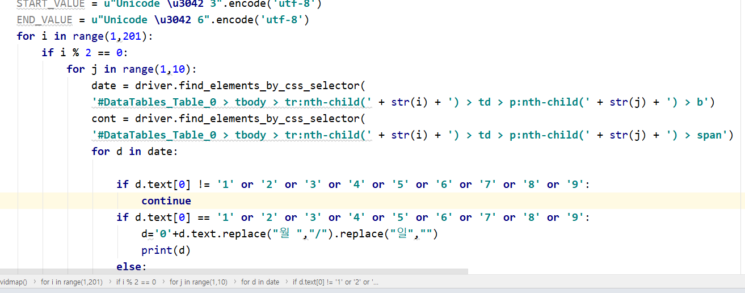Click the highlighted 'continue' statement
The width and height of the screenshot is (745, 293).
[166, 201]
